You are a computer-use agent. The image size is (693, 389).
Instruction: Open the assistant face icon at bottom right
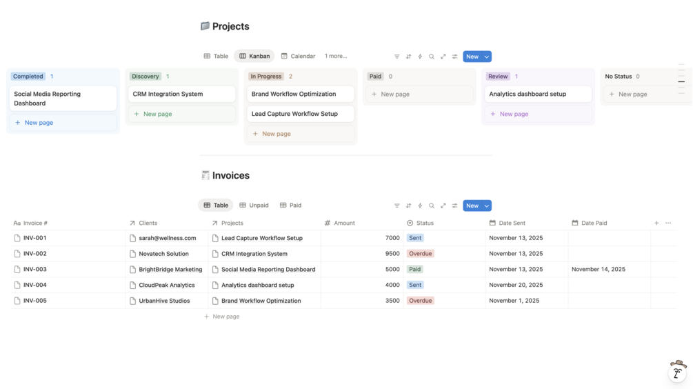677,371
